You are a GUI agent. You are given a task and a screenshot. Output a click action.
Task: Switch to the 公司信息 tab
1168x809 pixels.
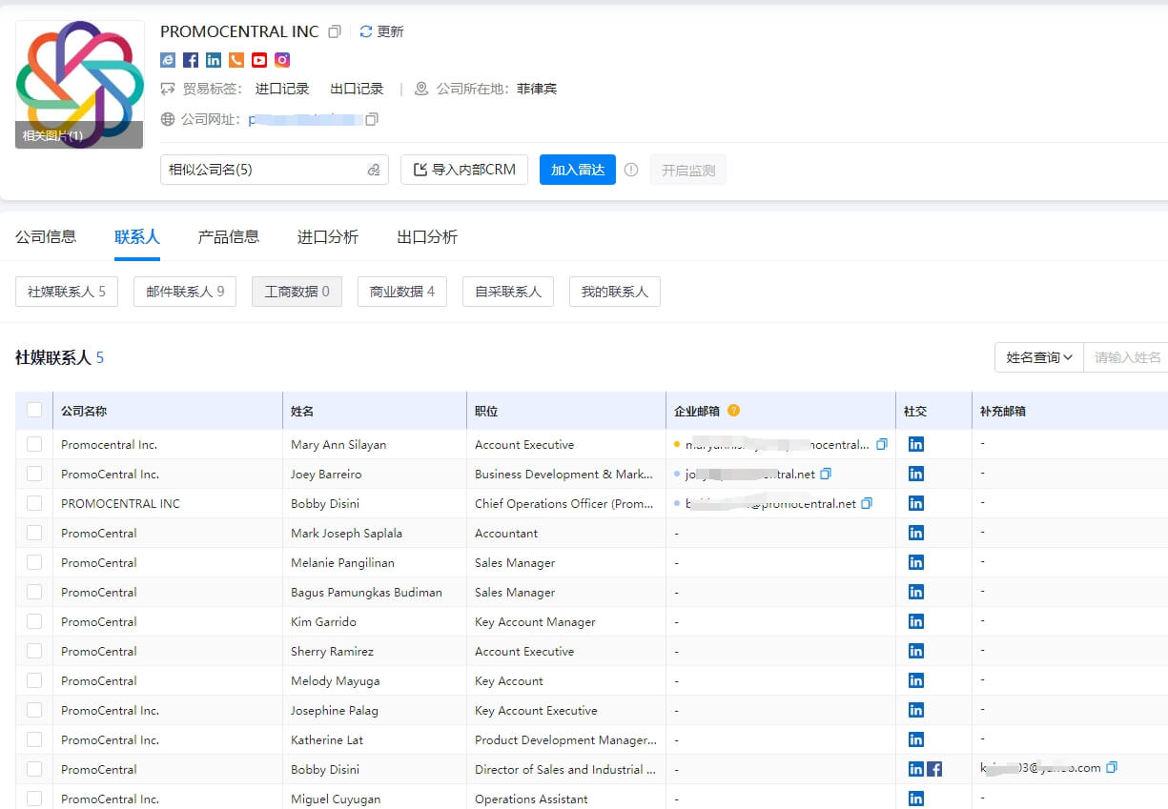[46, 236]
